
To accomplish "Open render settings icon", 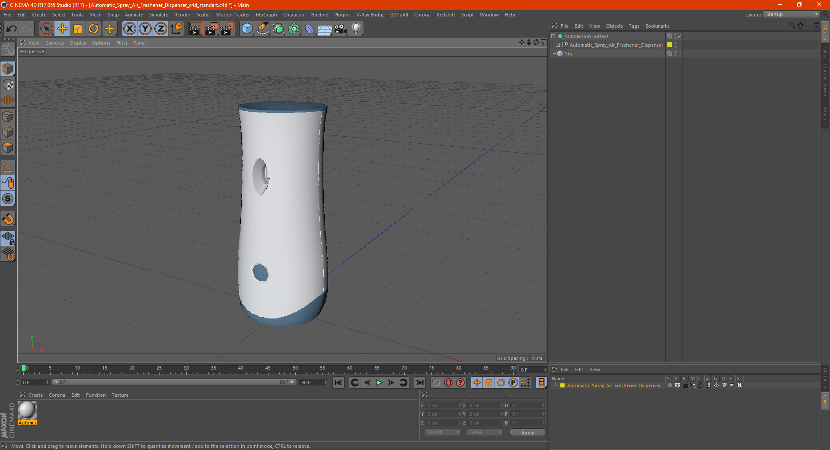I will [227, 29].
